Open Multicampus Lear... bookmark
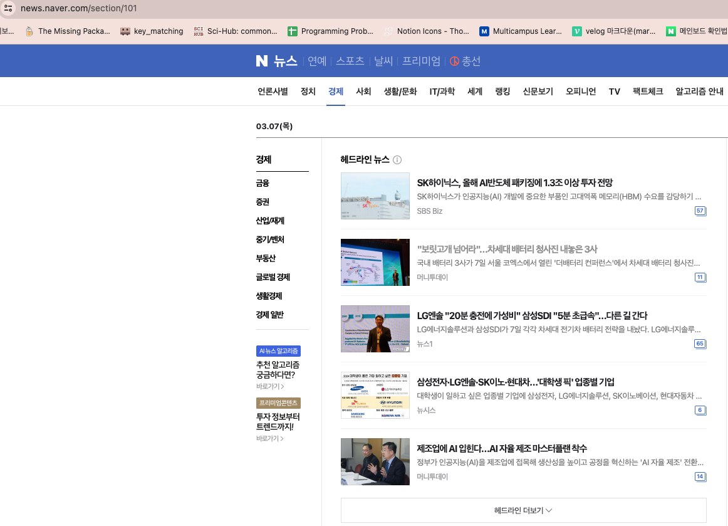 (521, 31)
